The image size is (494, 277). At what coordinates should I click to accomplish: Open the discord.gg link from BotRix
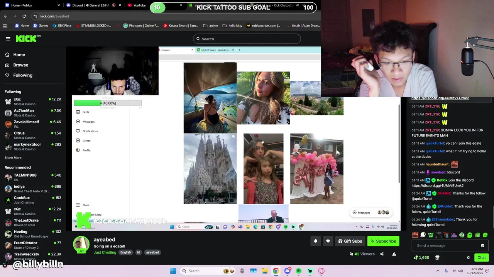pos(437,185)
